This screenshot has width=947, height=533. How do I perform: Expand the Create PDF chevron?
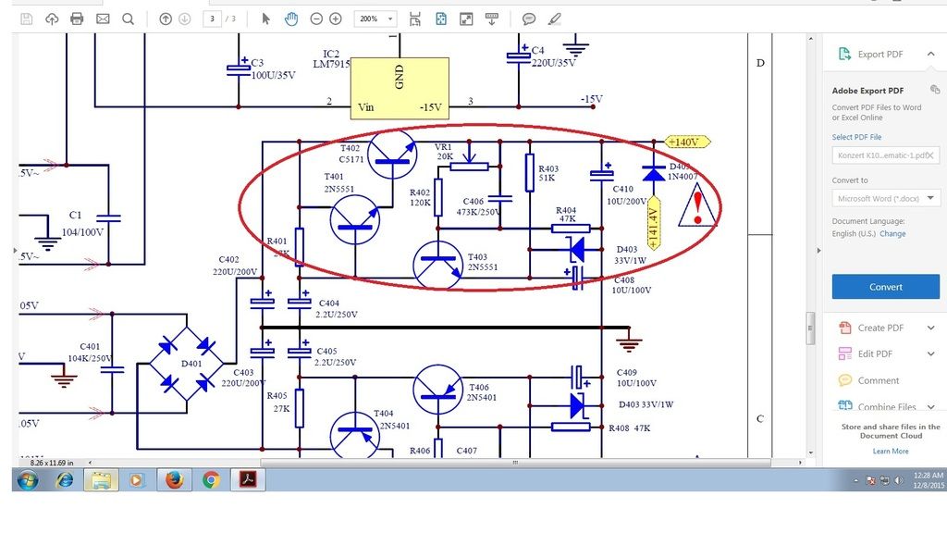coord(930,328)
